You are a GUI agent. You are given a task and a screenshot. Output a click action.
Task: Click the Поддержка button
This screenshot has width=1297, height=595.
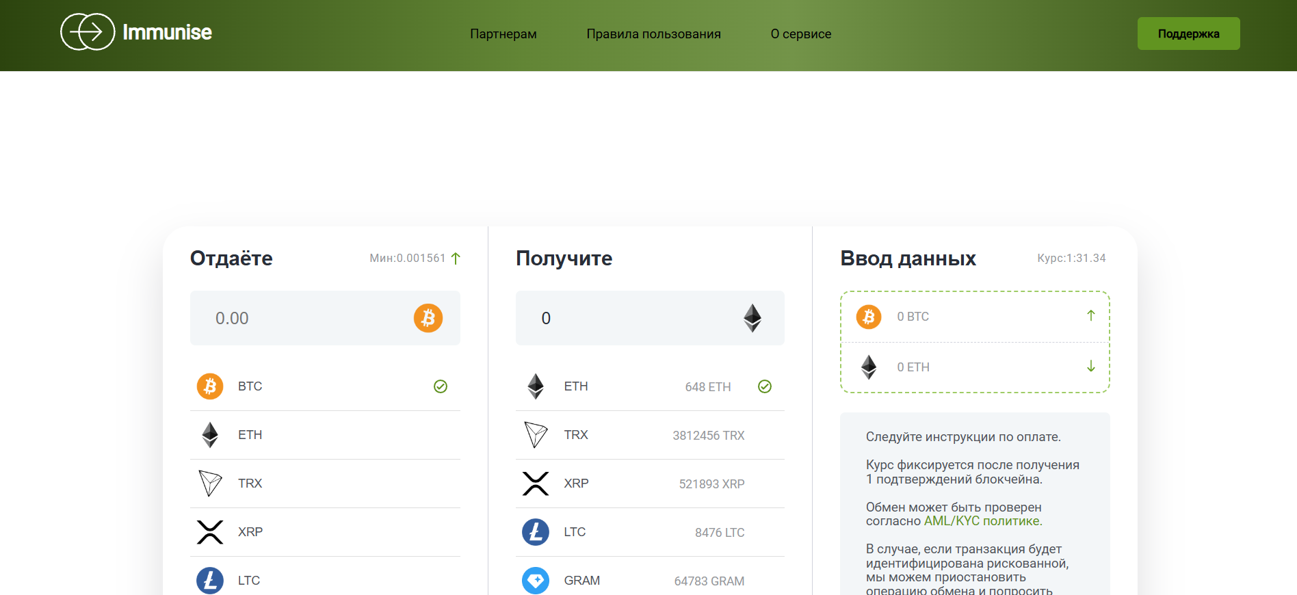click(x=1189, y=34)
